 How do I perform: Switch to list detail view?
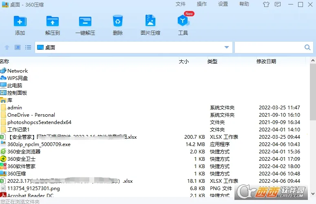pyautogui.click(x=28, y=47)
